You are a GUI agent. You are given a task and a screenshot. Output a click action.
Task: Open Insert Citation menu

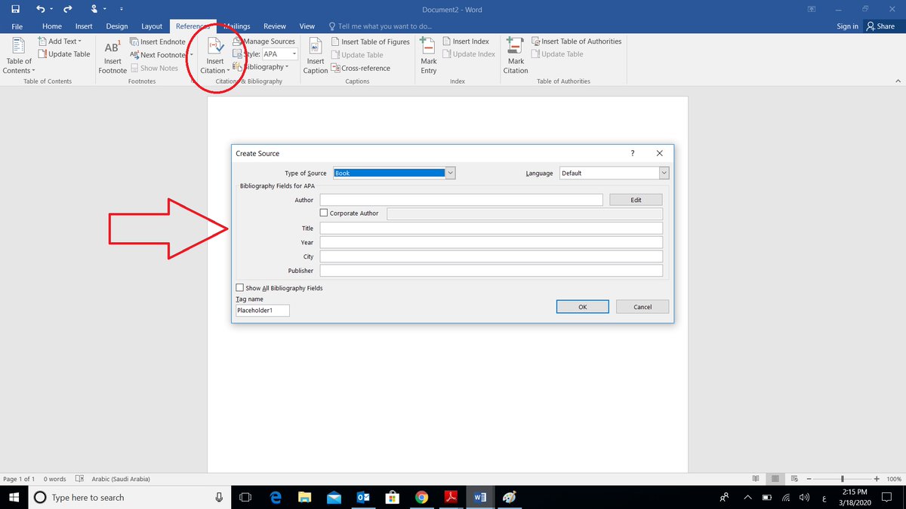pyautogui.click(x=215, y=55)
